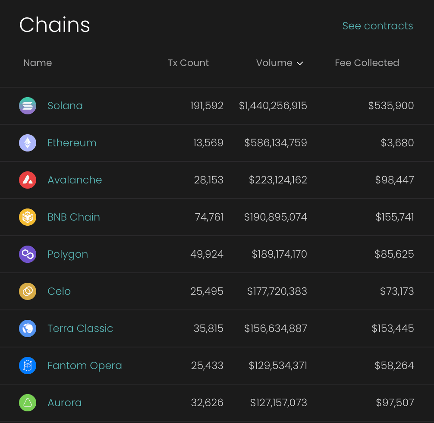Click the Ethereum logo icon
This screenshot has height=423, width=434.
pos(27,142)
